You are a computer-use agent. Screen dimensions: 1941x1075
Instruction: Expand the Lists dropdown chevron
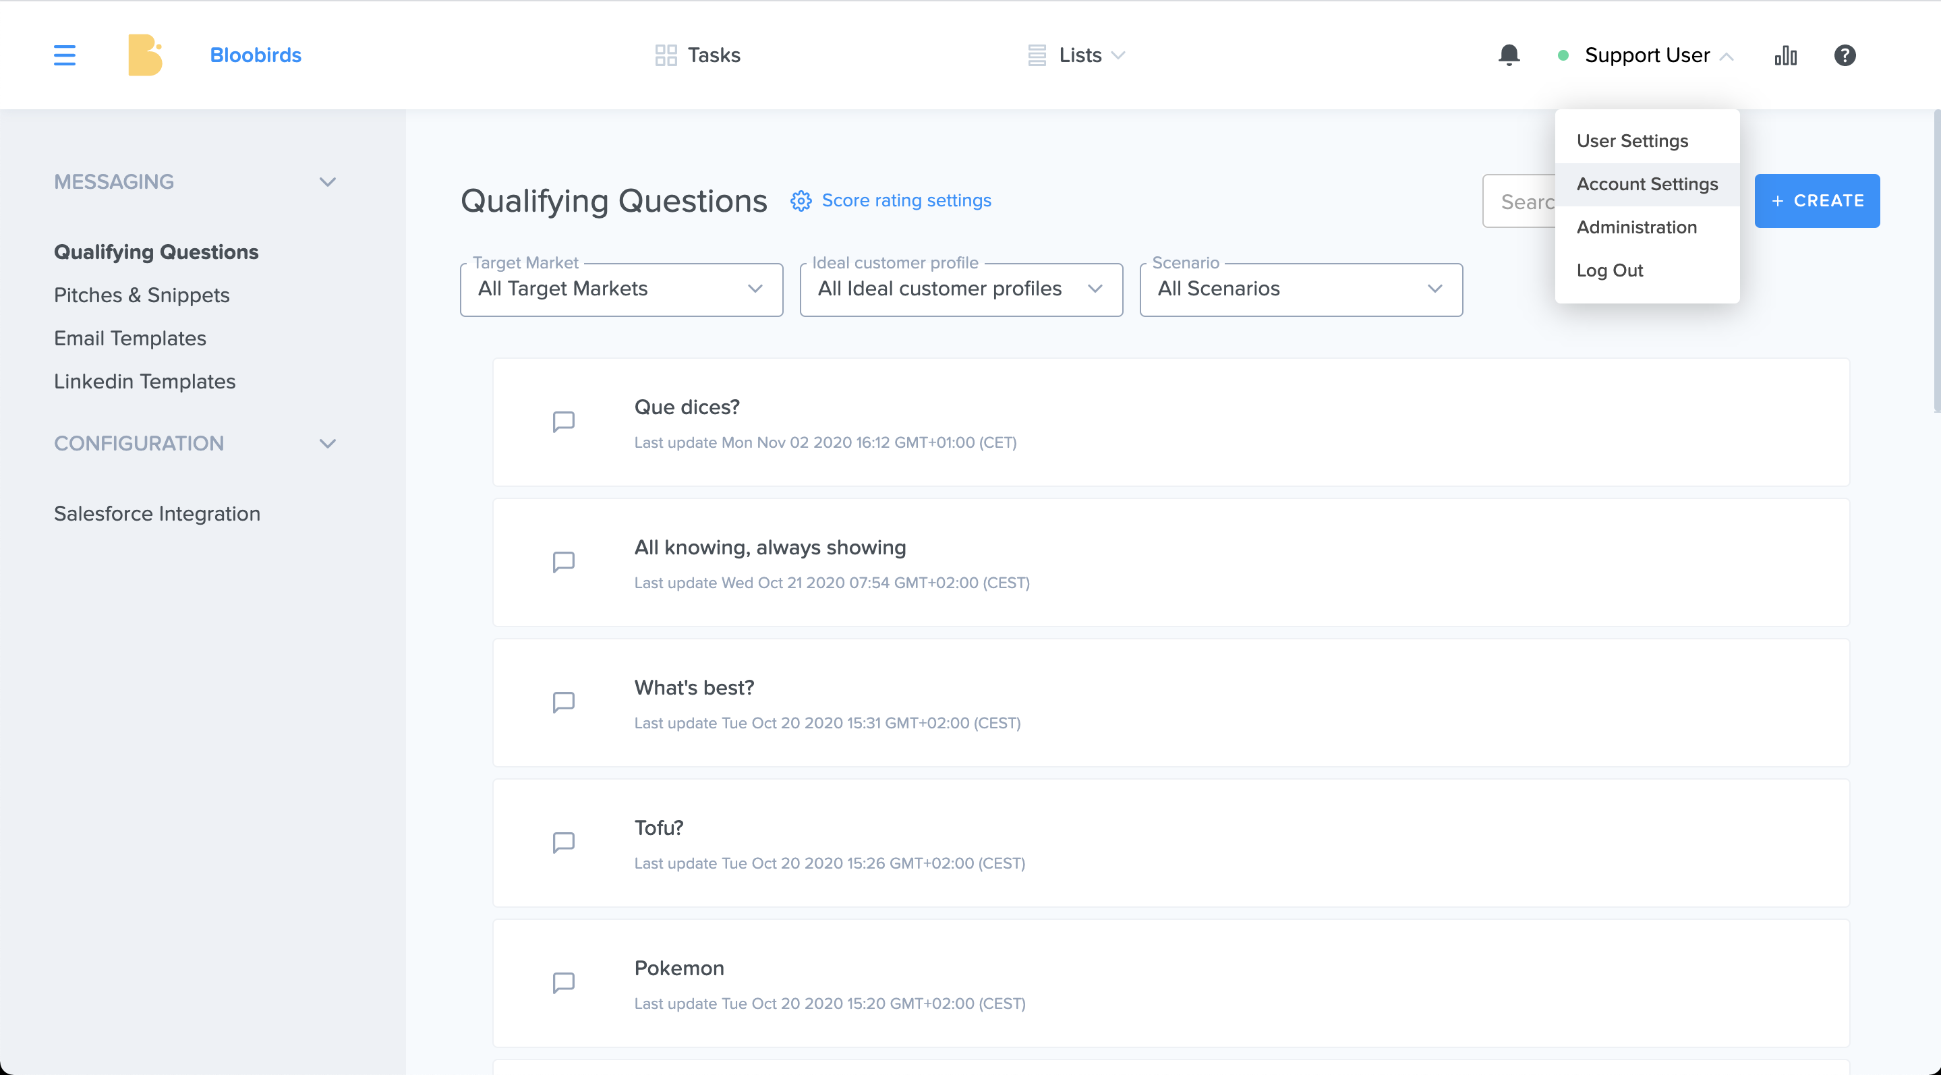tap(1118, 55)
